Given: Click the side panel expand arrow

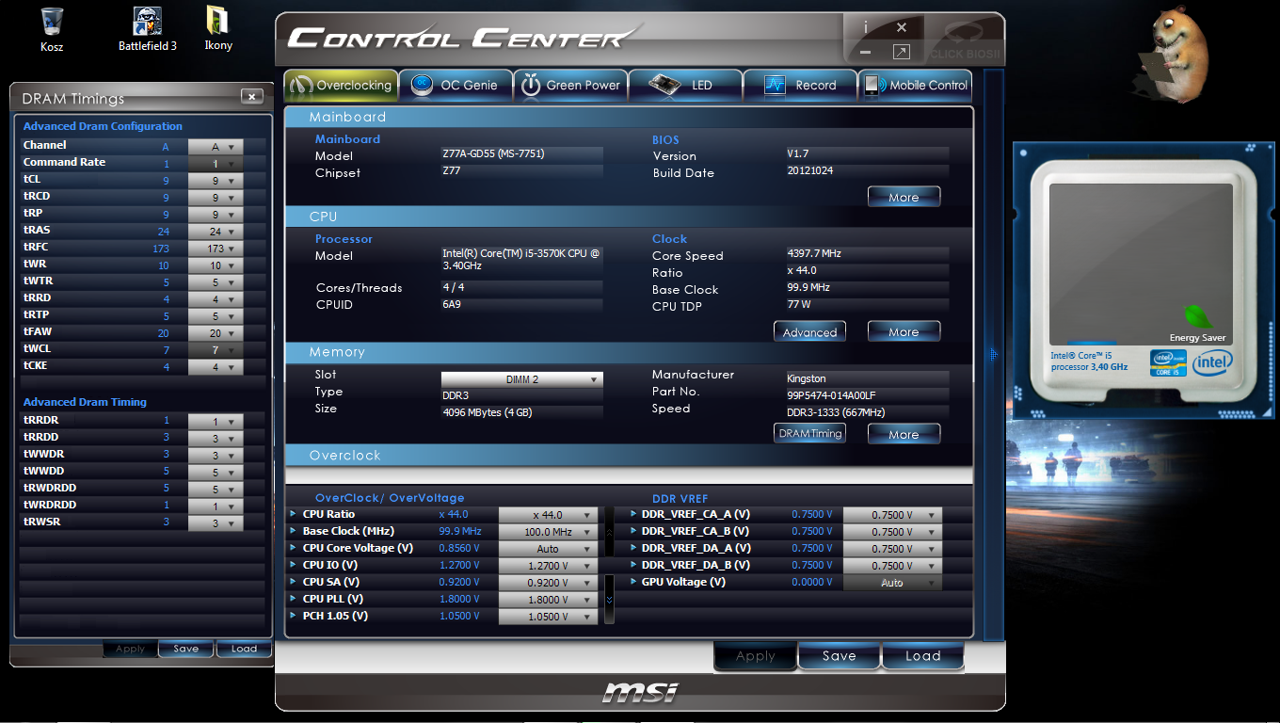Looking at the screenshot, I should (992, 354).
